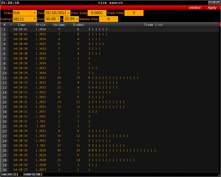The height and width of the screenshot is (177, 221).
Task: Click volume 17 in row 25
Action: click(x=59, y=145)
